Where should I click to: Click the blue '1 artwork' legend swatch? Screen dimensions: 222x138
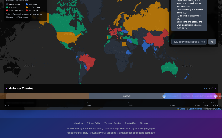(x=27, y=4)
